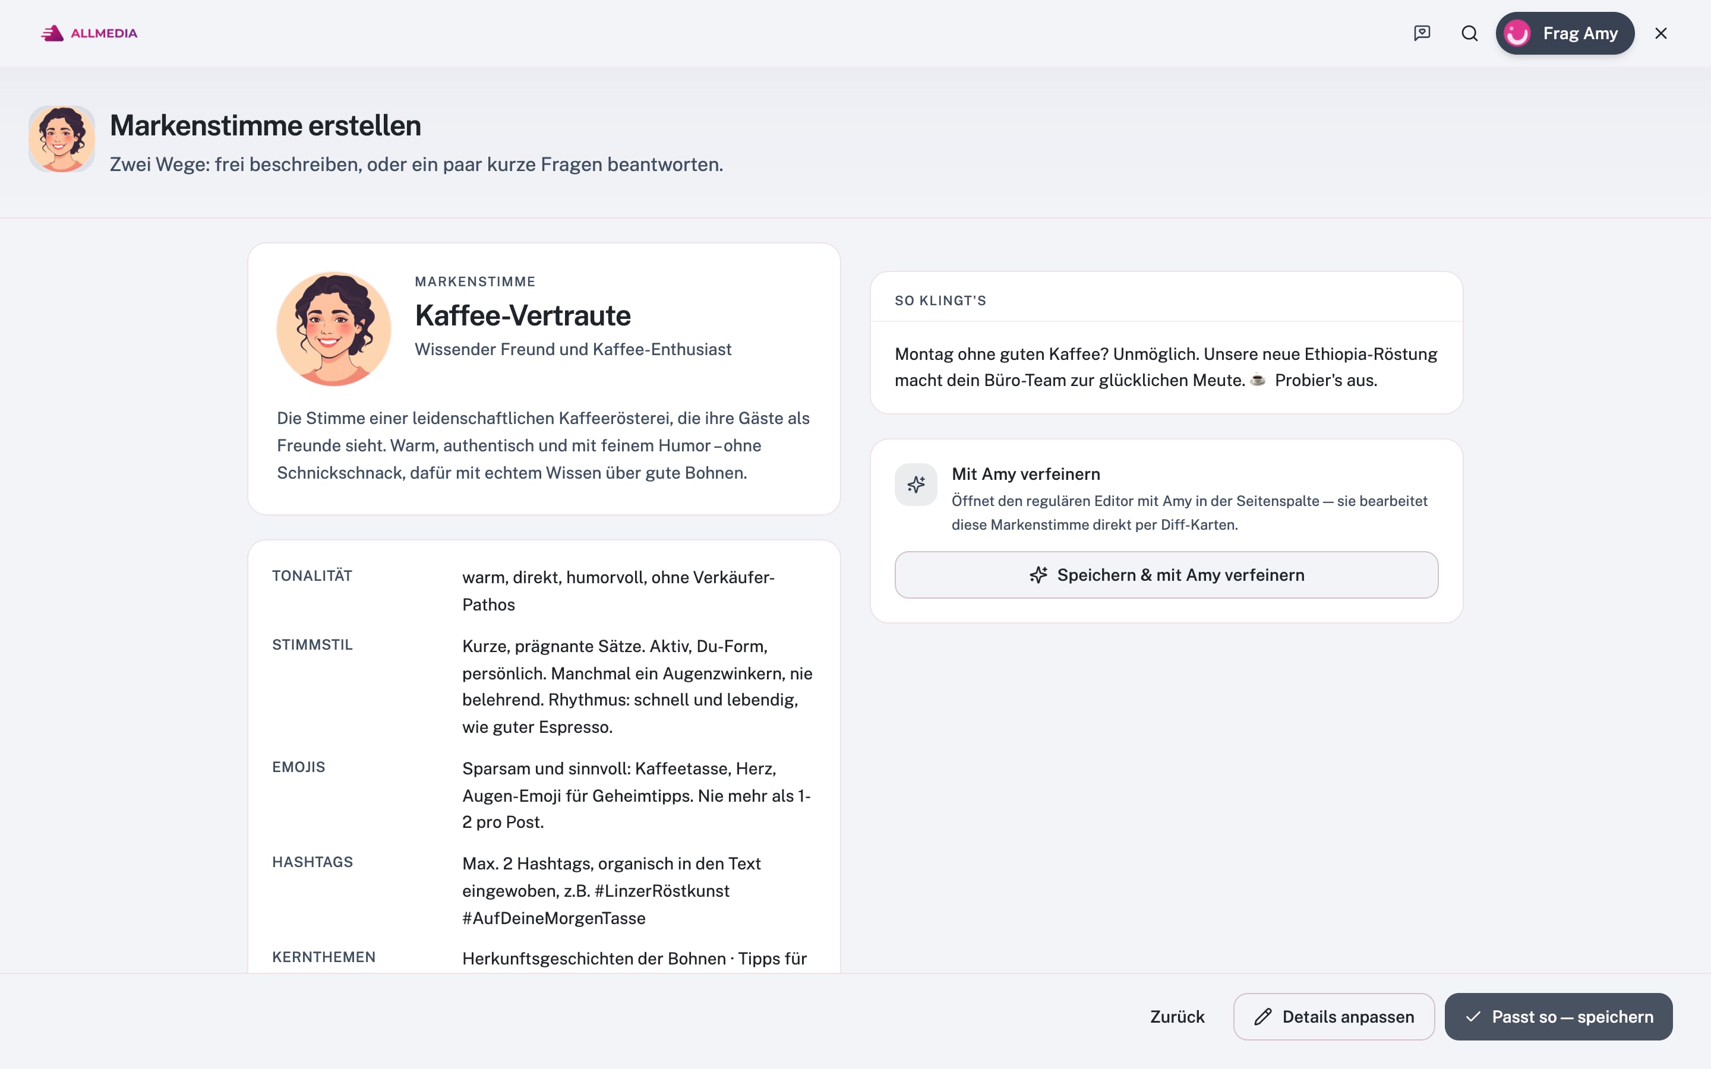Click the hashtag text #LinzerRöstkunst
This screenshot has height=1069, width=1711.
coord(662,891)
